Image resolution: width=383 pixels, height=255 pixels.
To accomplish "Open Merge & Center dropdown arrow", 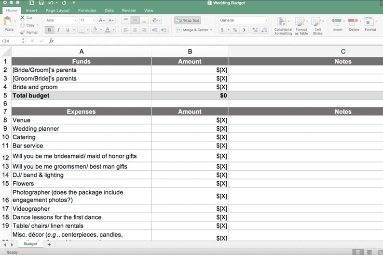I will tap(211, 30).
